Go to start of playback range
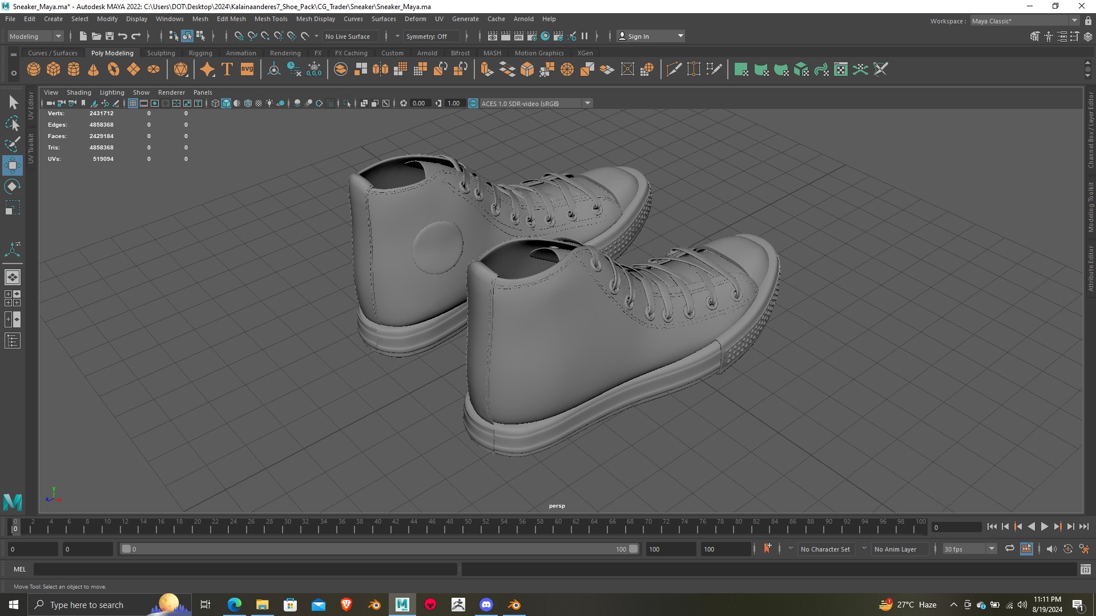Screen dimensions: 1096x616 tap(992, 526)
